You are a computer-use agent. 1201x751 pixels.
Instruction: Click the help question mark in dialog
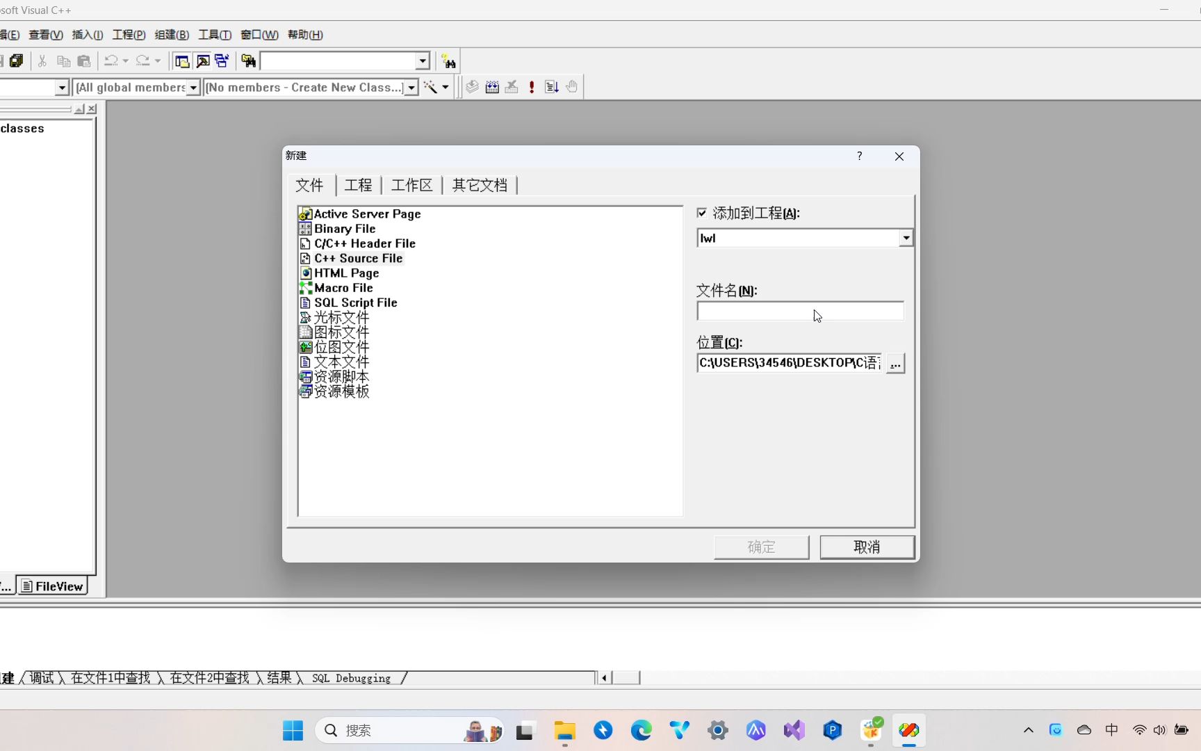pyautogui.click(x=860, y=156)
